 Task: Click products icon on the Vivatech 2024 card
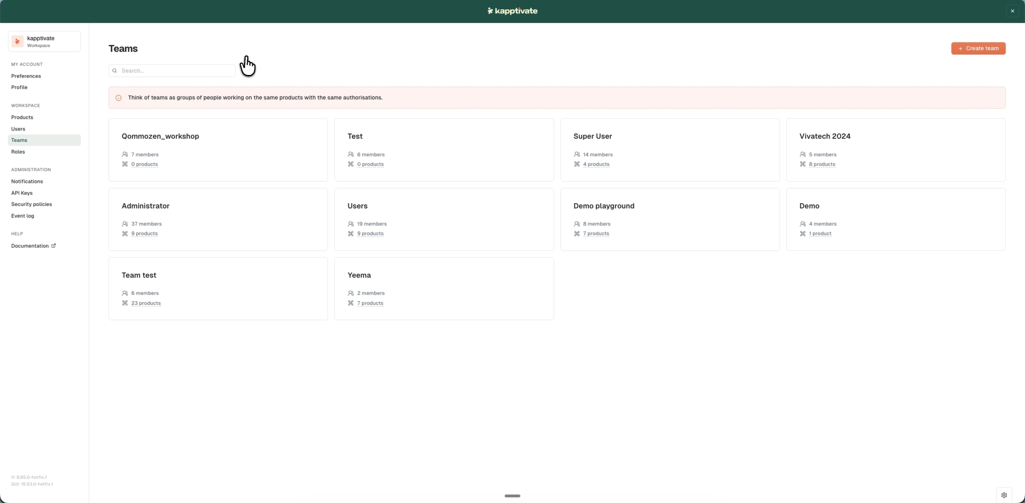click(803, 164)
